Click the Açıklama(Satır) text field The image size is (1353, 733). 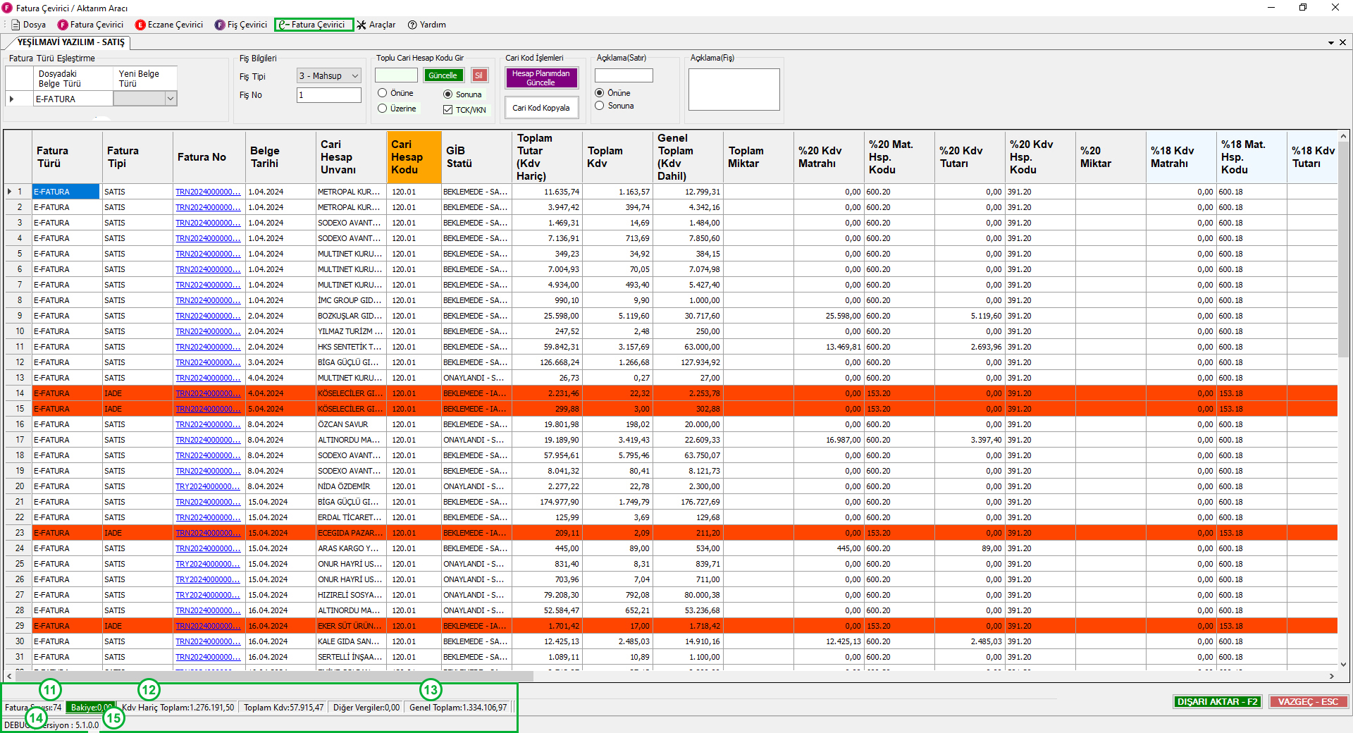[624, 75]
